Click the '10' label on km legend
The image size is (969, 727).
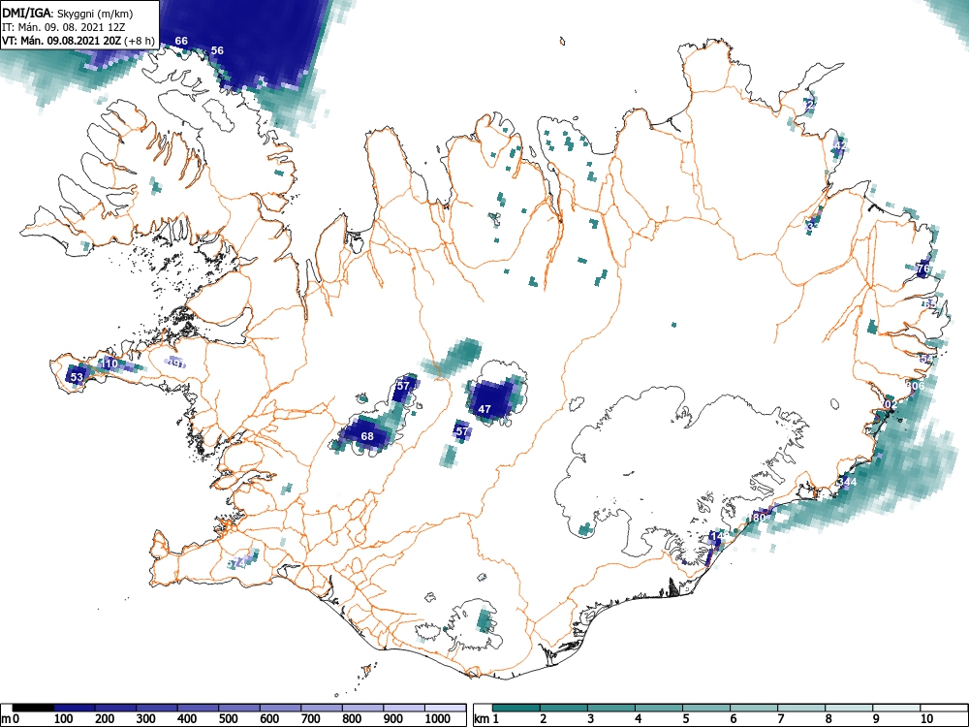(x=927, y=718)
